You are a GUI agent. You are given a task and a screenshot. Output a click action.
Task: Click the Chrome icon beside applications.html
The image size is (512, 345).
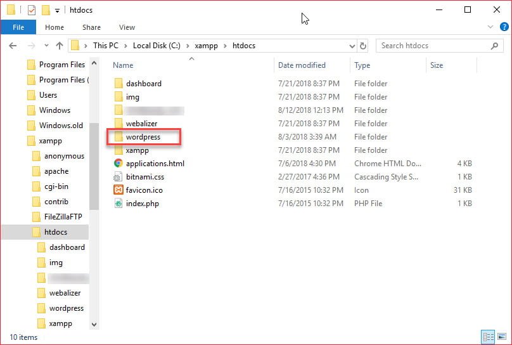pos(118,164)
